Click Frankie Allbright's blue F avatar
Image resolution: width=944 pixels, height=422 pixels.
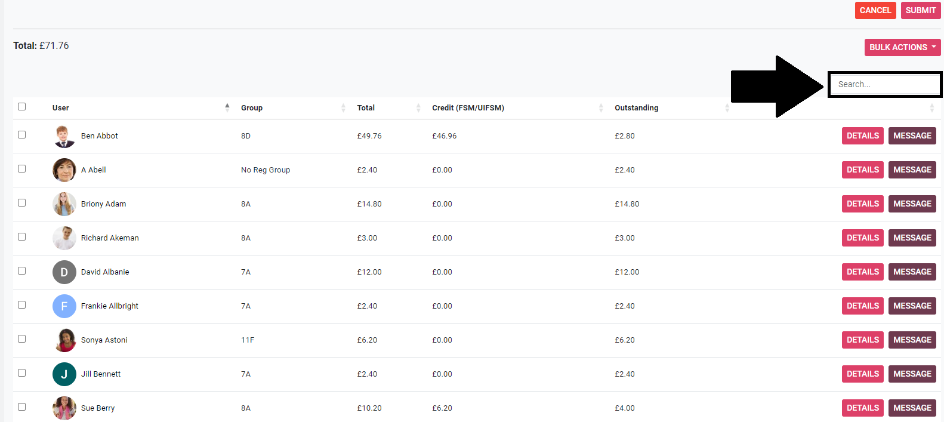click(64, 306)
